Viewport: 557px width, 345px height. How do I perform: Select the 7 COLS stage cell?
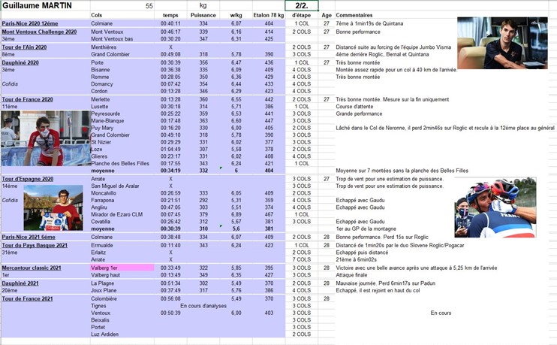302,259
